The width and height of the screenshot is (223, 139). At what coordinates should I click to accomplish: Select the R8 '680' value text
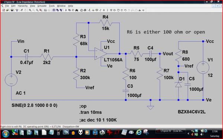[x=186, y=59]
